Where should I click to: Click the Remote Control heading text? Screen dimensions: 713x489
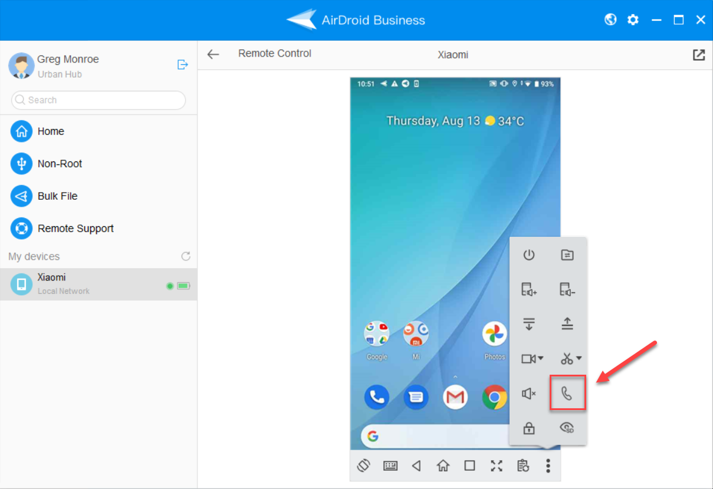pos(275,54)
